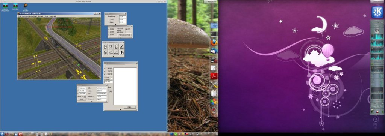Select the raise/lower height tool with vertical arrows
385x136 pixels.
(121, 52)
